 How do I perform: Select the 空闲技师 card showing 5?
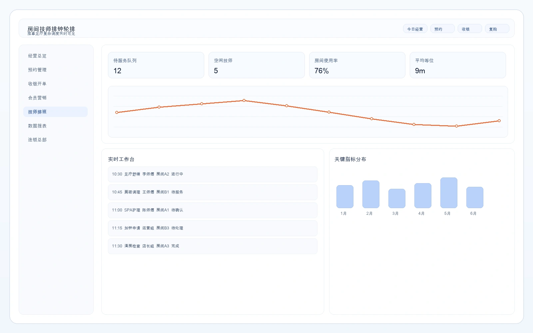click(257, 65)
